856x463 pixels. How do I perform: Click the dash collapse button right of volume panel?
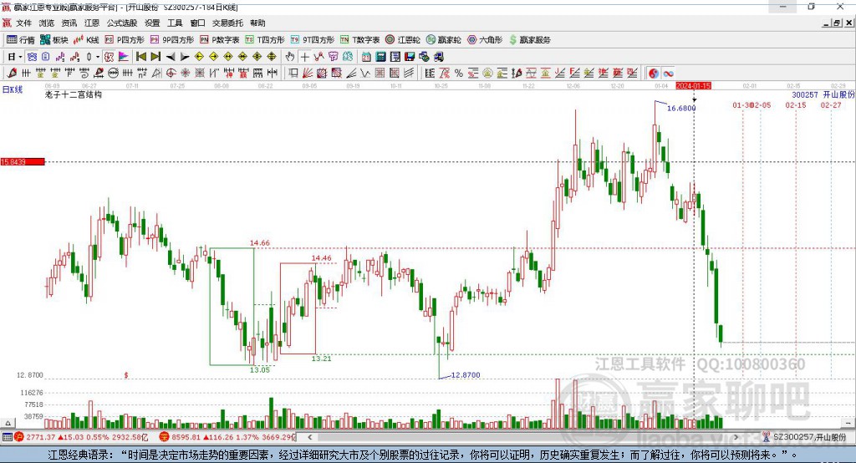[x=848, y=423]
